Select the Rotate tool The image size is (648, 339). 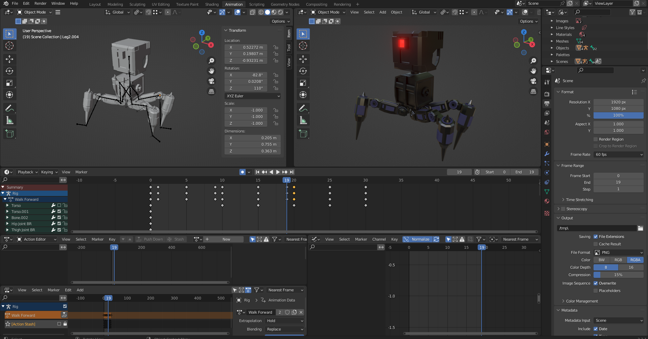[x=10, y=71]
